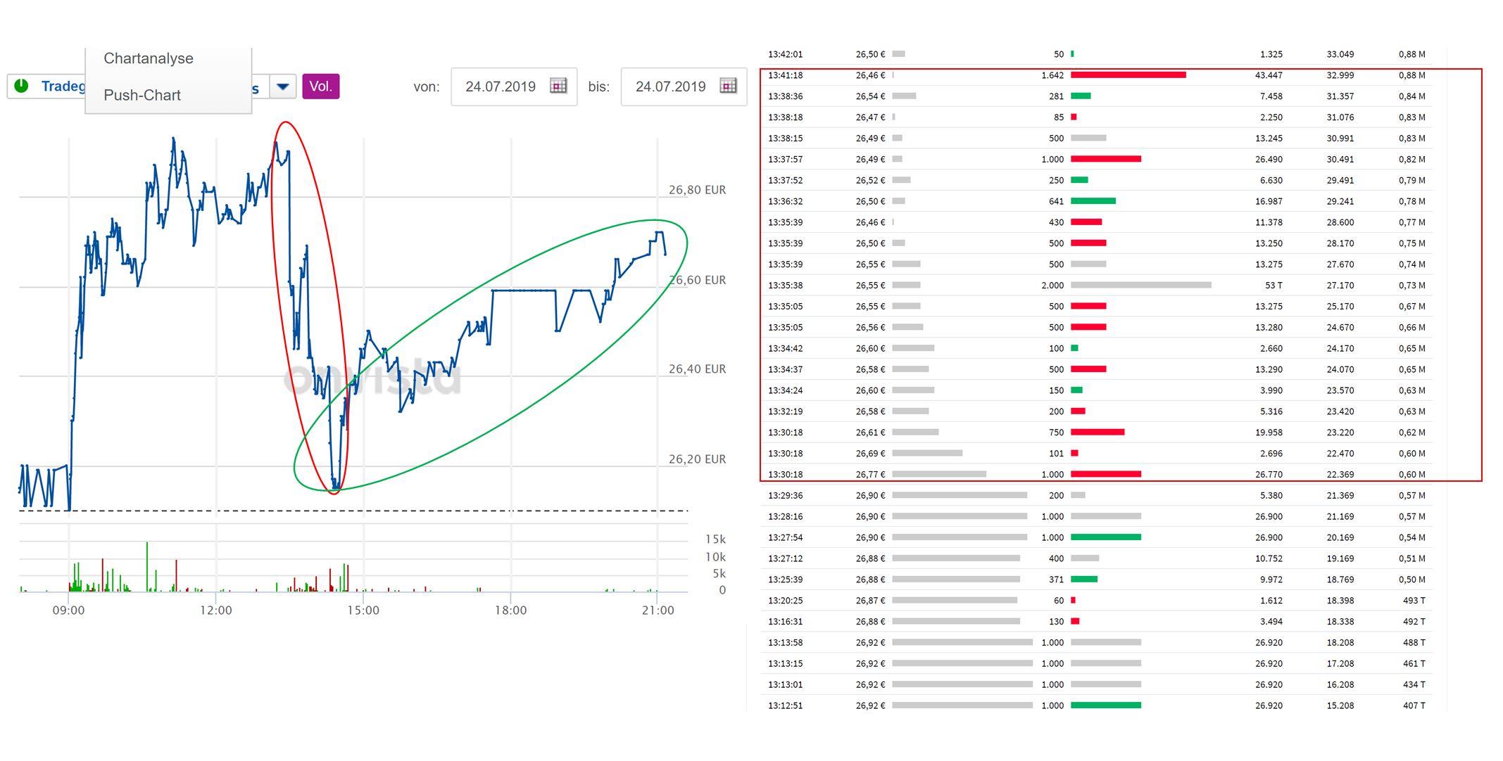Choose Push-Chart from the menu
The height and width of the screenshot is (761, 1503).
[x=142, y=95]
